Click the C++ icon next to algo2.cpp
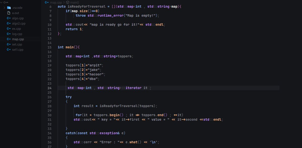The image size is (302, 148). pos(9,23)
